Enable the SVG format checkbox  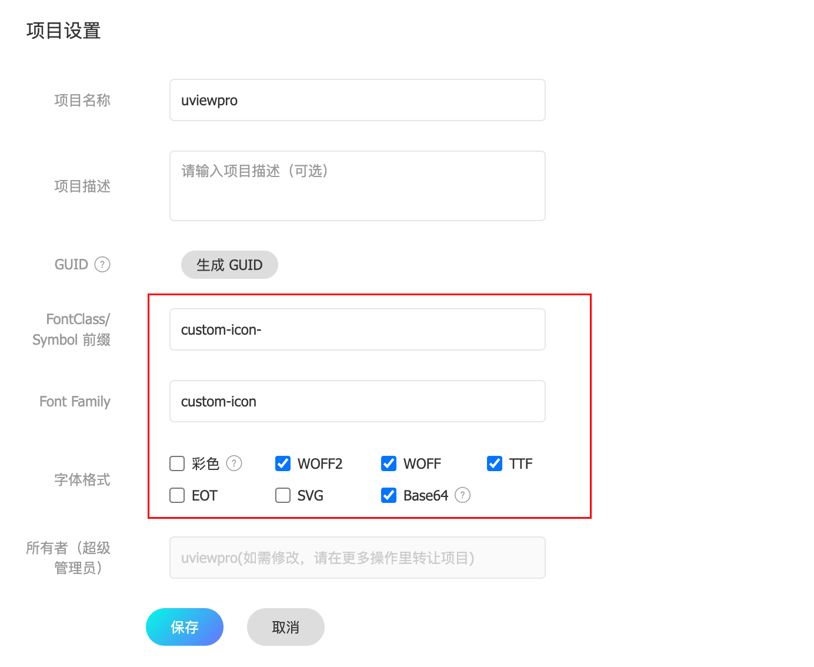point(283,495)
